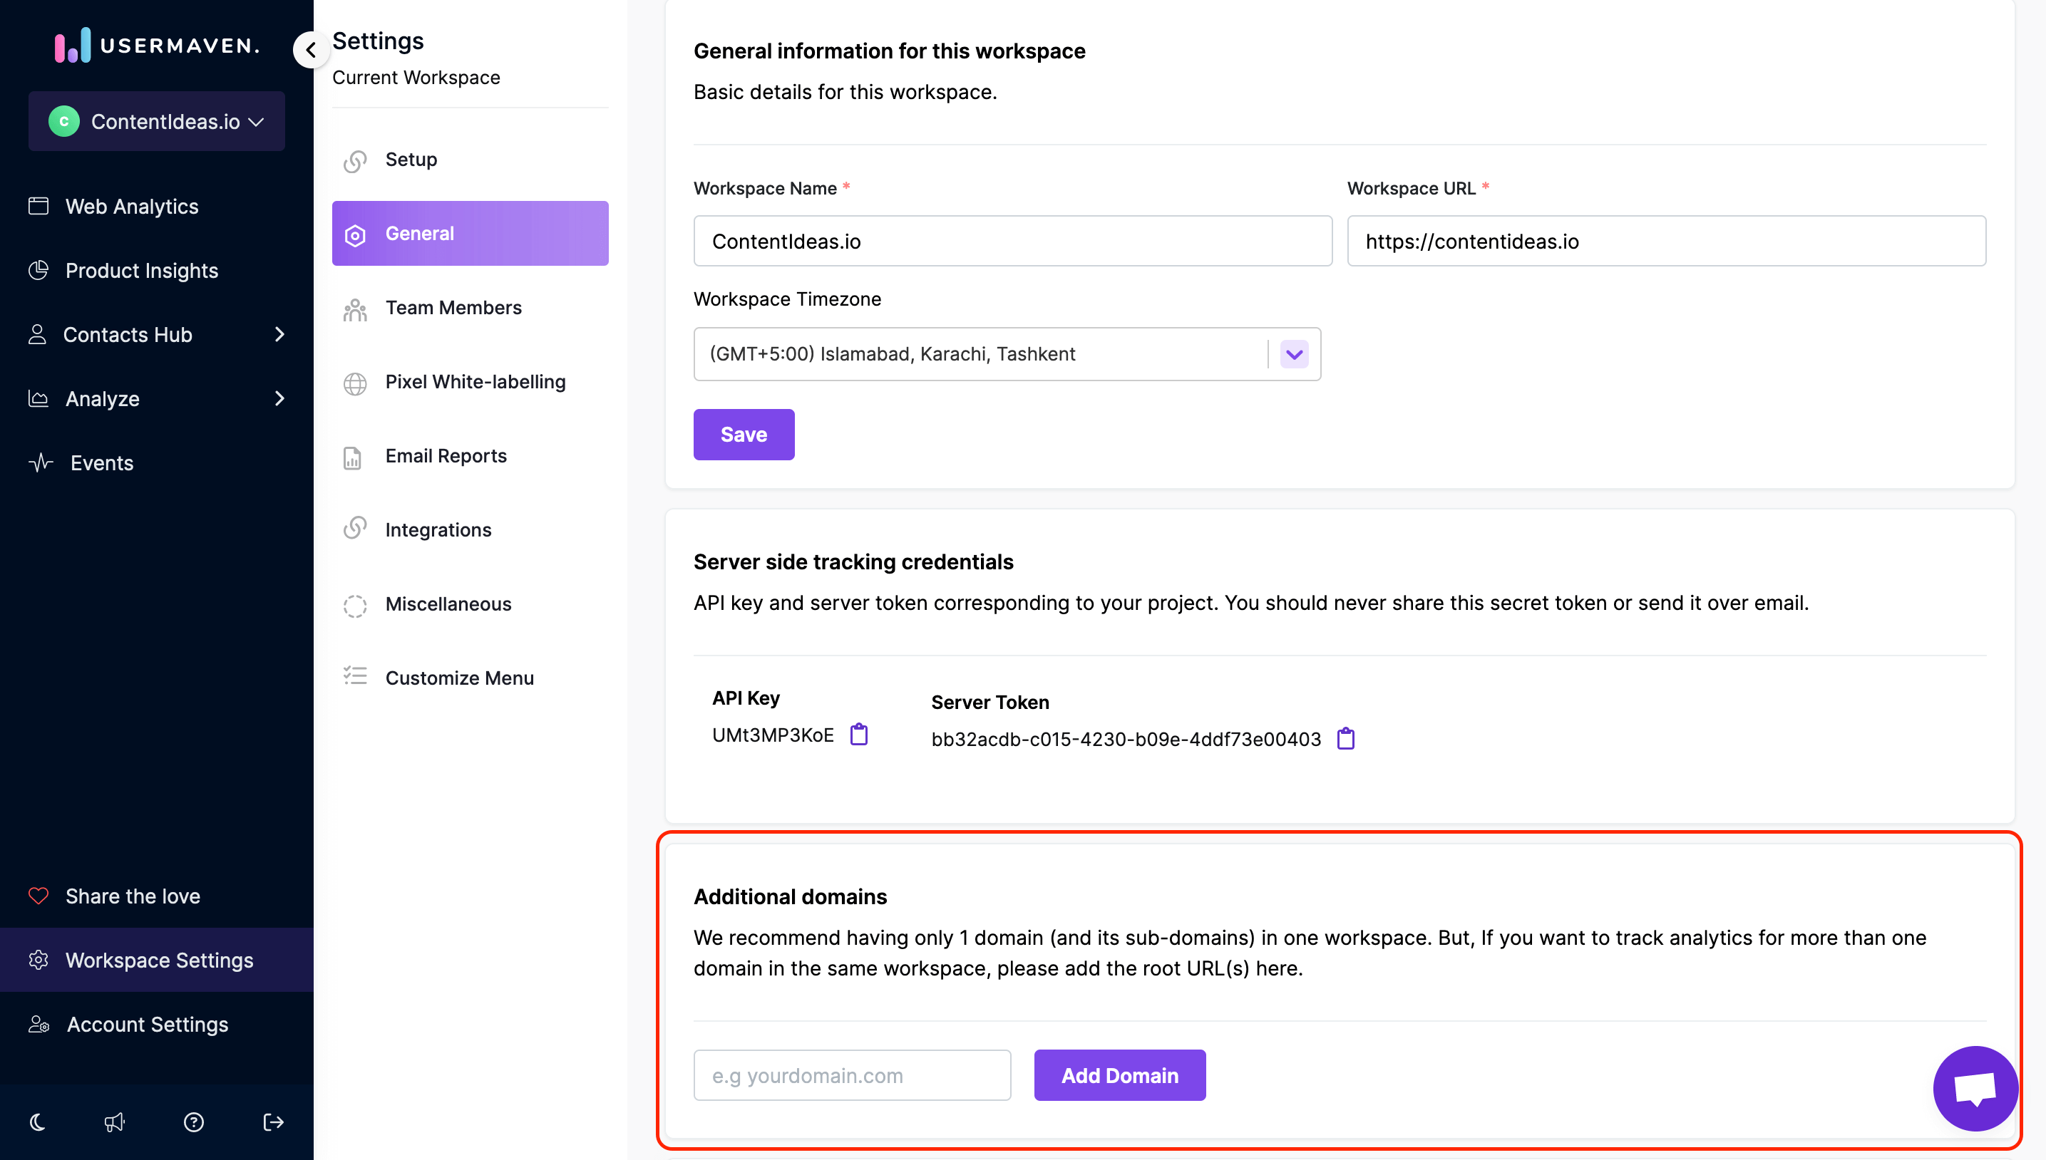Screen dimensions: 2046x1160
Task: Select Email Reports in the settings list
Action: [x=446, y=456]
